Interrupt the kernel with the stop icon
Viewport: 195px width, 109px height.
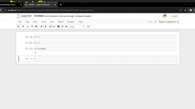pyautogui.click(x=58, y=26)
